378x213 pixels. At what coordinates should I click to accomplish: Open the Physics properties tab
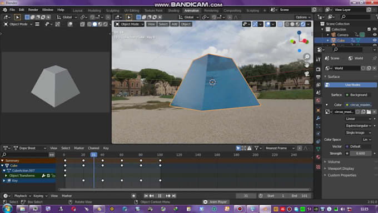(318, 134)
